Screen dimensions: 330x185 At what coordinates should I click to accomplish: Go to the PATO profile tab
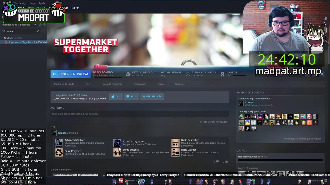(x=75, y=8)
